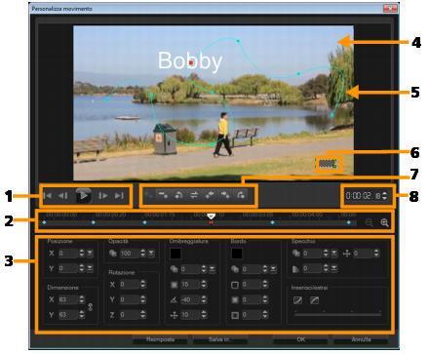Select the Ease in icon under Inserisci/estrai

tap(297, 300)
